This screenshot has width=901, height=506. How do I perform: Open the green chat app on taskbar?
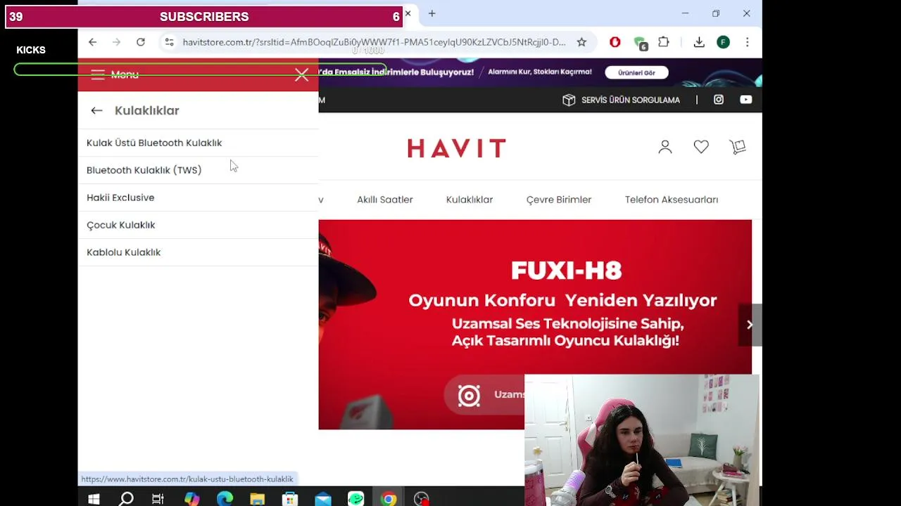(x=355, y=499)
